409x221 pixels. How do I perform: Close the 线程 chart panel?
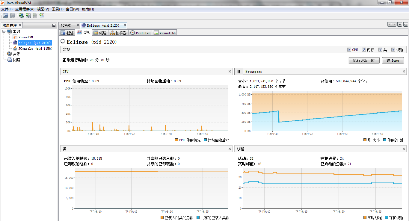(x=404, y=149)
